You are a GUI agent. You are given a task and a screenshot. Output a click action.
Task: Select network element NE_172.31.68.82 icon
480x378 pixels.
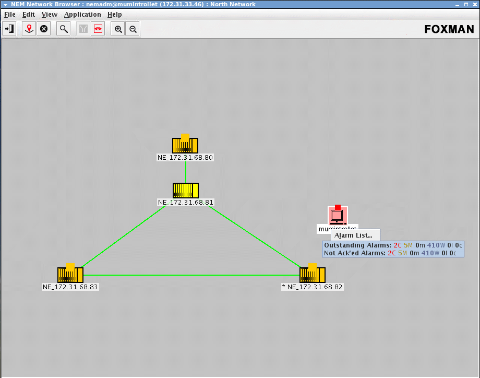click(x=313, y=275)
